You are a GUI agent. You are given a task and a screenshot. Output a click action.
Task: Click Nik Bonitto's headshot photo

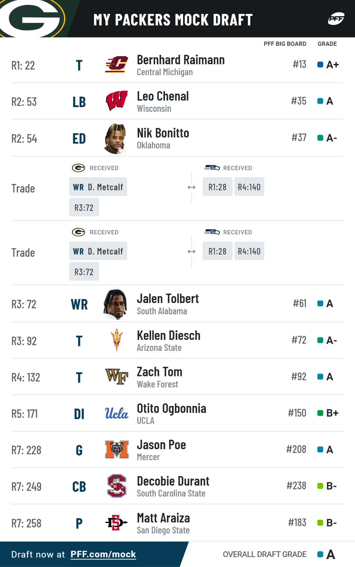[116, 139]
